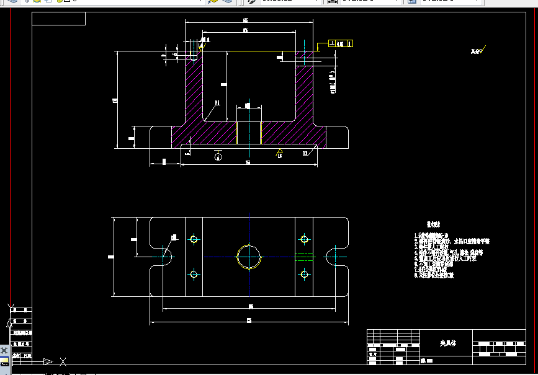
Task: Select the technical requirements heading text
Action: (433, 224)
